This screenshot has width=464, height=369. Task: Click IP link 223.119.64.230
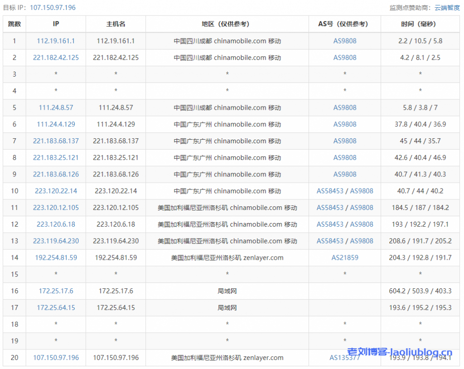[56, 241]
